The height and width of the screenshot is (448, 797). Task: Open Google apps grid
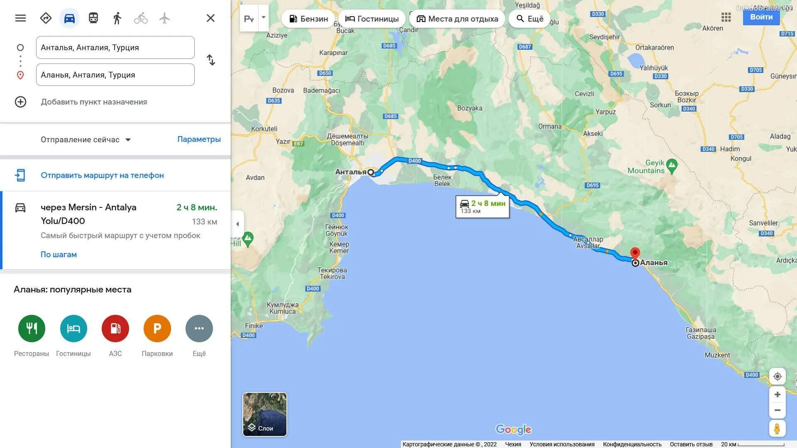click(726, 17)
